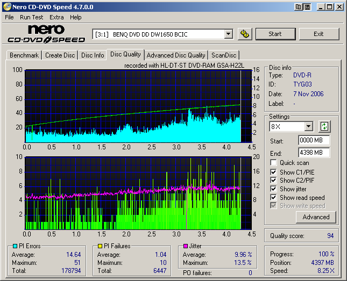Click the yellow PI Failures color swatch
Image resolution: width=347 pixels, height=281 pixels.
click(100, 246)
